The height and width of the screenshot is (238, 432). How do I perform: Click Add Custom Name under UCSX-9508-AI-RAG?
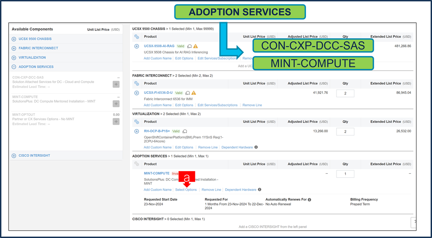(158, 58)
